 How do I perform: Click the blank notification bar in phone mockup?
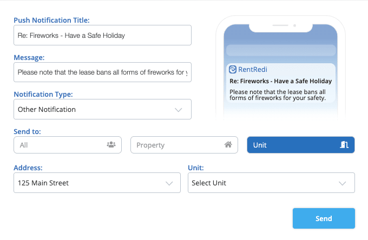[281, 50]
